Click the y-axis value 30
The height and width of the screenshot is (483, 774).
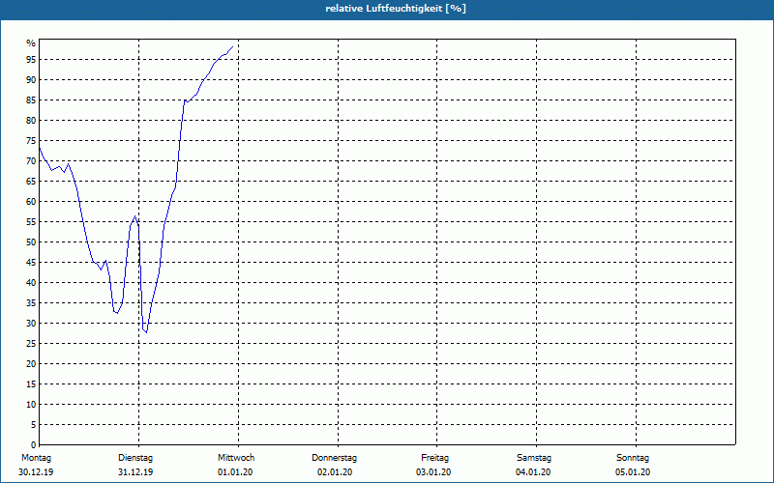31,324
